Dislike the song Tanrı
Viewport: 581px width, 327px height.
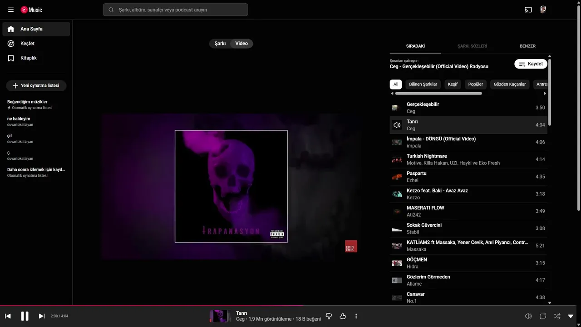point(329,316)
